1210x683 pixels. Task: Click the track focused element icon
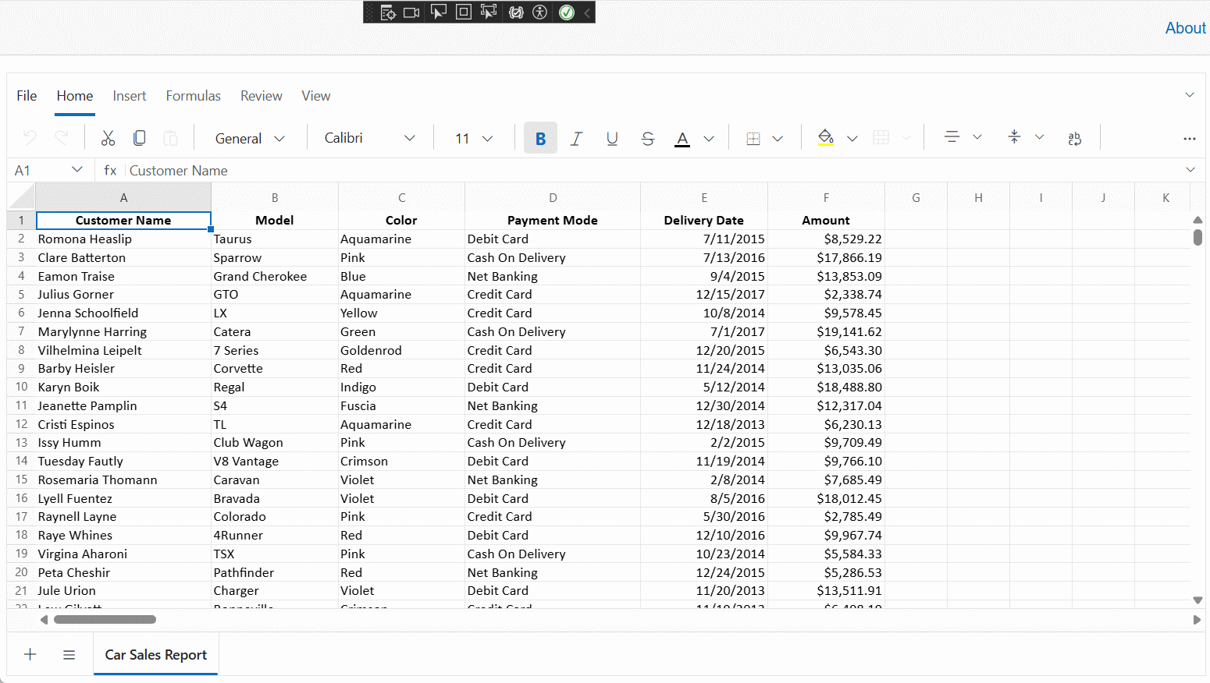[x=488, y=12]
